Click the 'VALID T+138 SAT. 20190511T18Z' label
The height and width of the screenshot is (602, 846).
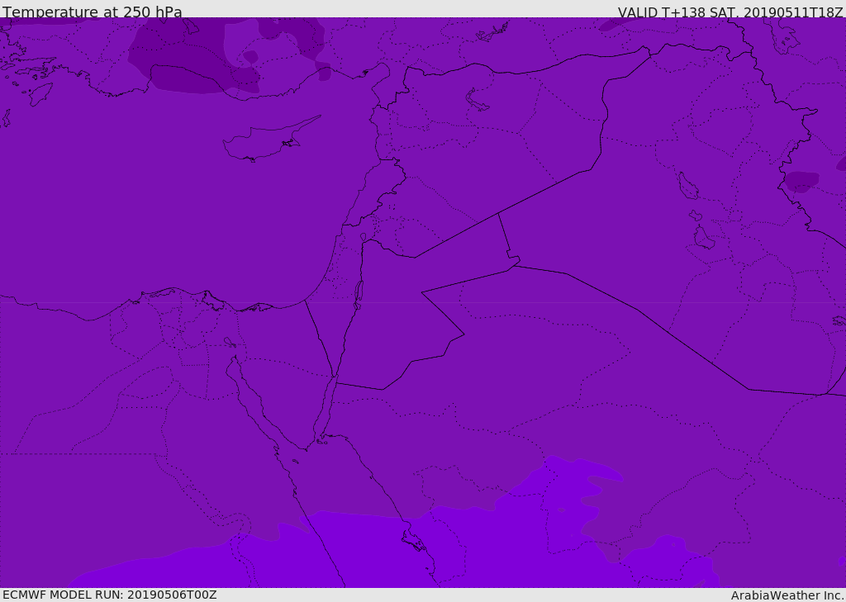730,12
